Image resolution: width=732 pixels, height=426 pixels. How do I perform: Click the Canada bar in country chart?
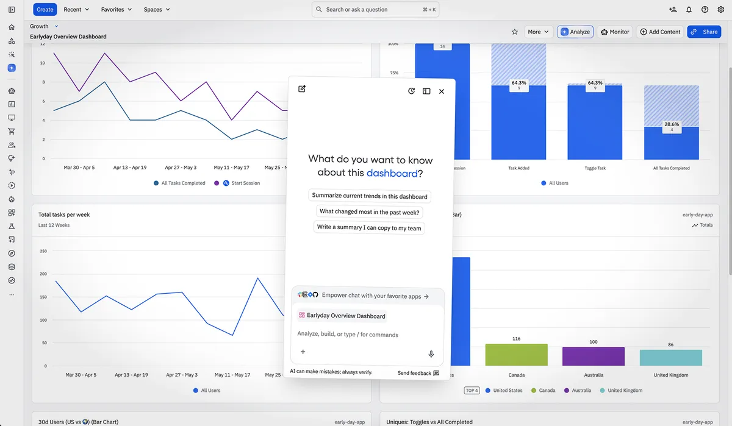(x=517, y=355)
